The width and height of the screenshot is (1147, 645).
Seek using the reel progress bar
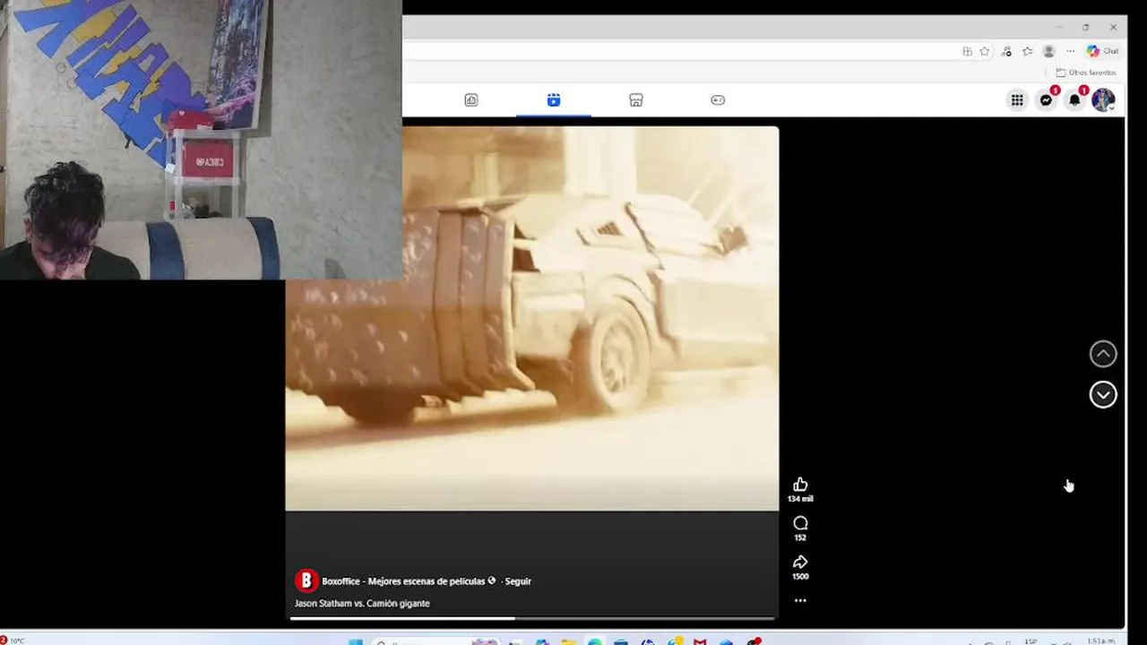pyautogui.click(x=533, y=618)
